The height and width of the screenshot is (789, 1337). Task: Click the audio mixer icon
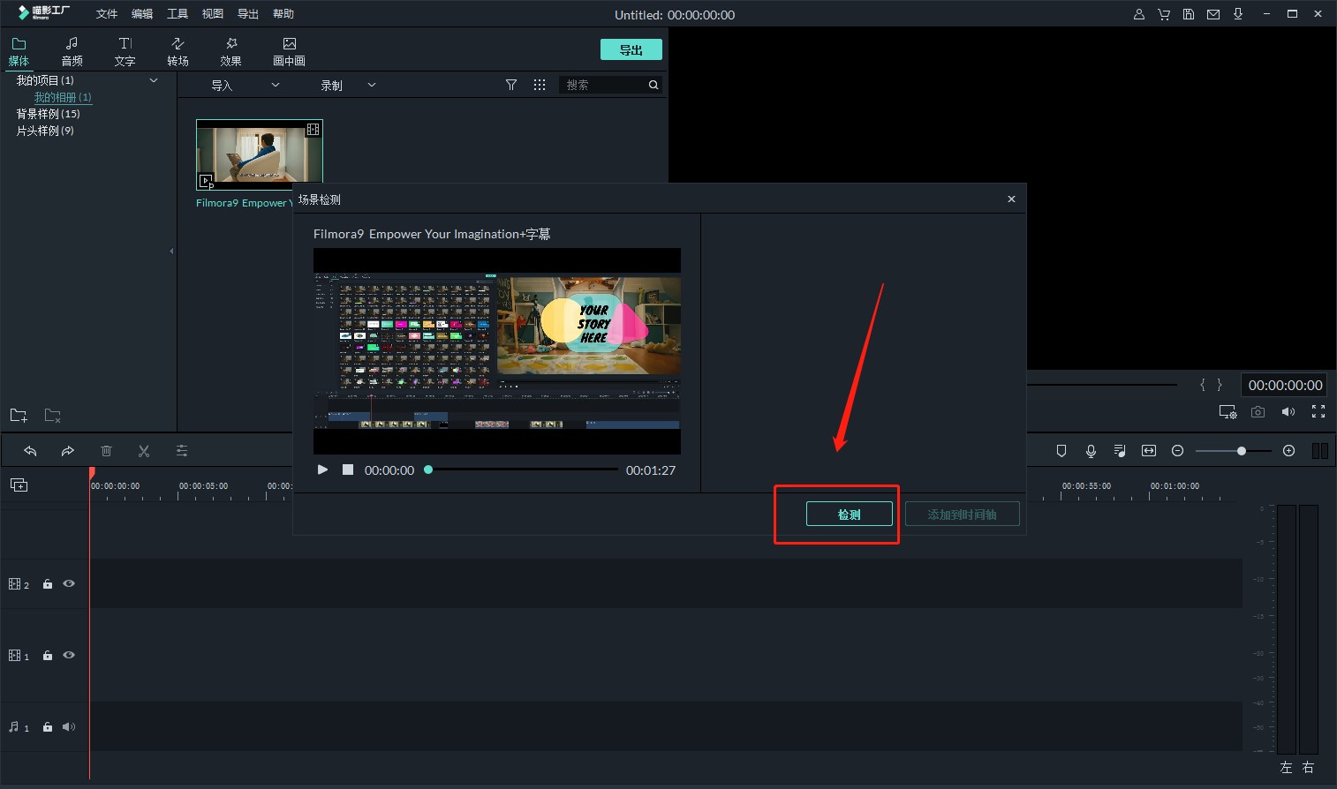click(1120, 451)
